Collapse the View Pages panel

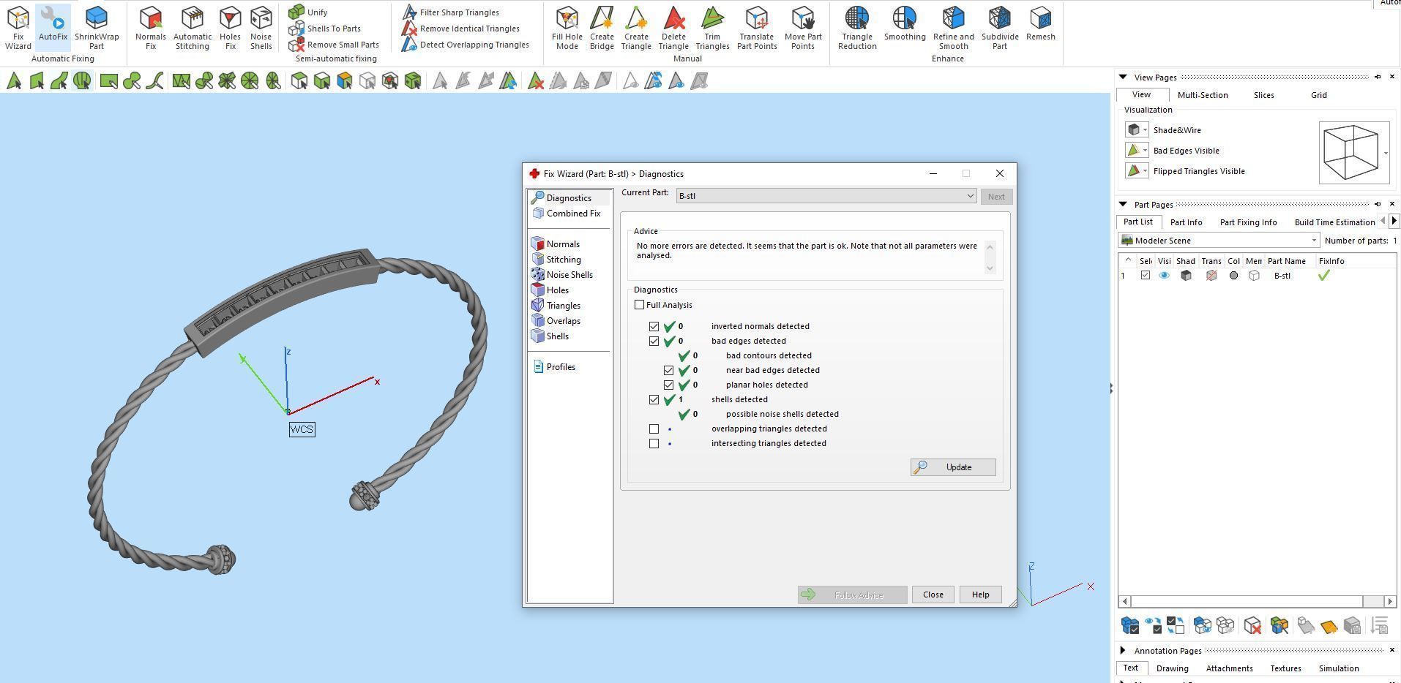click(1123, 77)
